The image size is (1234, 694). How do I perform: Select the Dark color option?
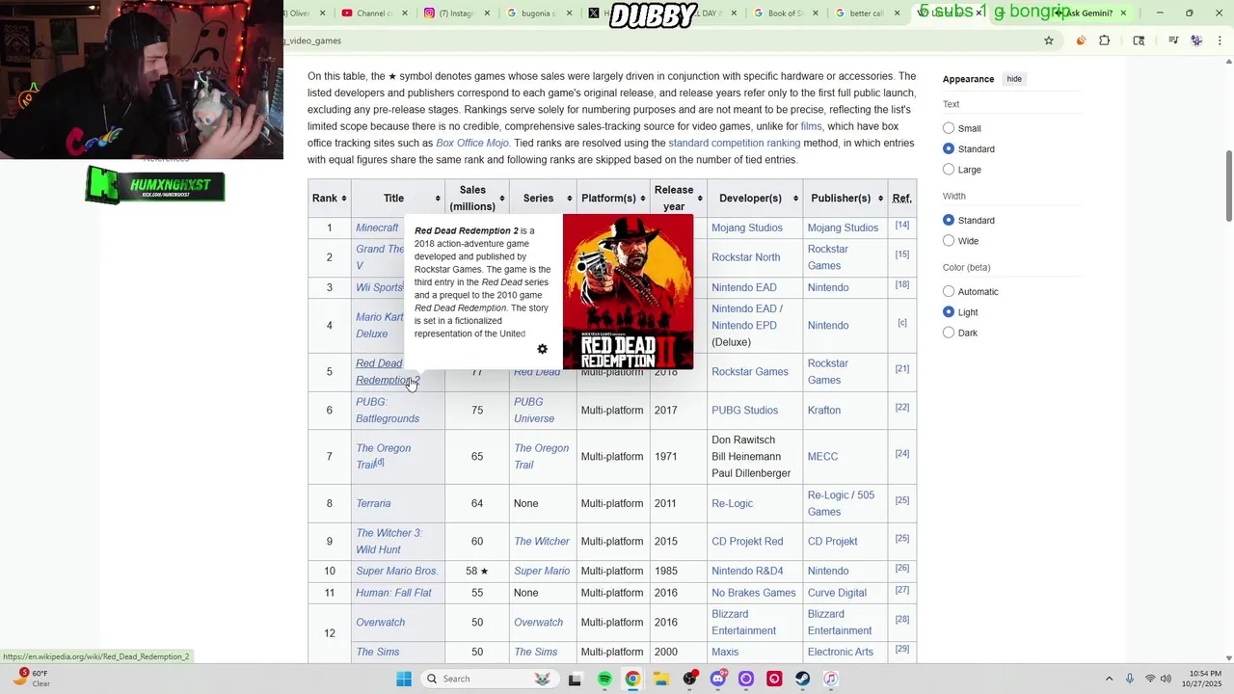click(x=949, y=333)
